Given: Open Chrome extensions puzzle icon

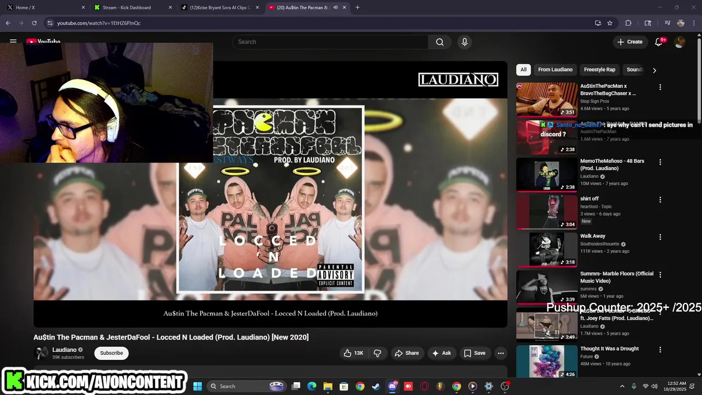Looking at the screenshot, I should click(x=629, y=23).
